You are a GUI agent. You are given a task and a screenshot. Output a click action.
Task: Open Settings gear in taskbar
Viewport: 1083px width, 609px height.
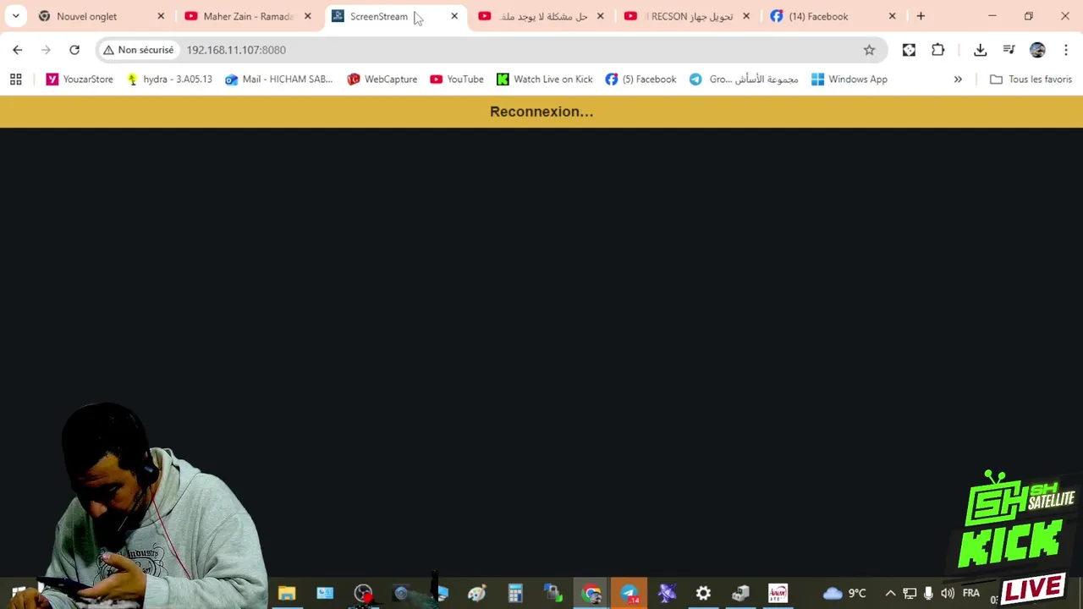[x=703, y=594]
